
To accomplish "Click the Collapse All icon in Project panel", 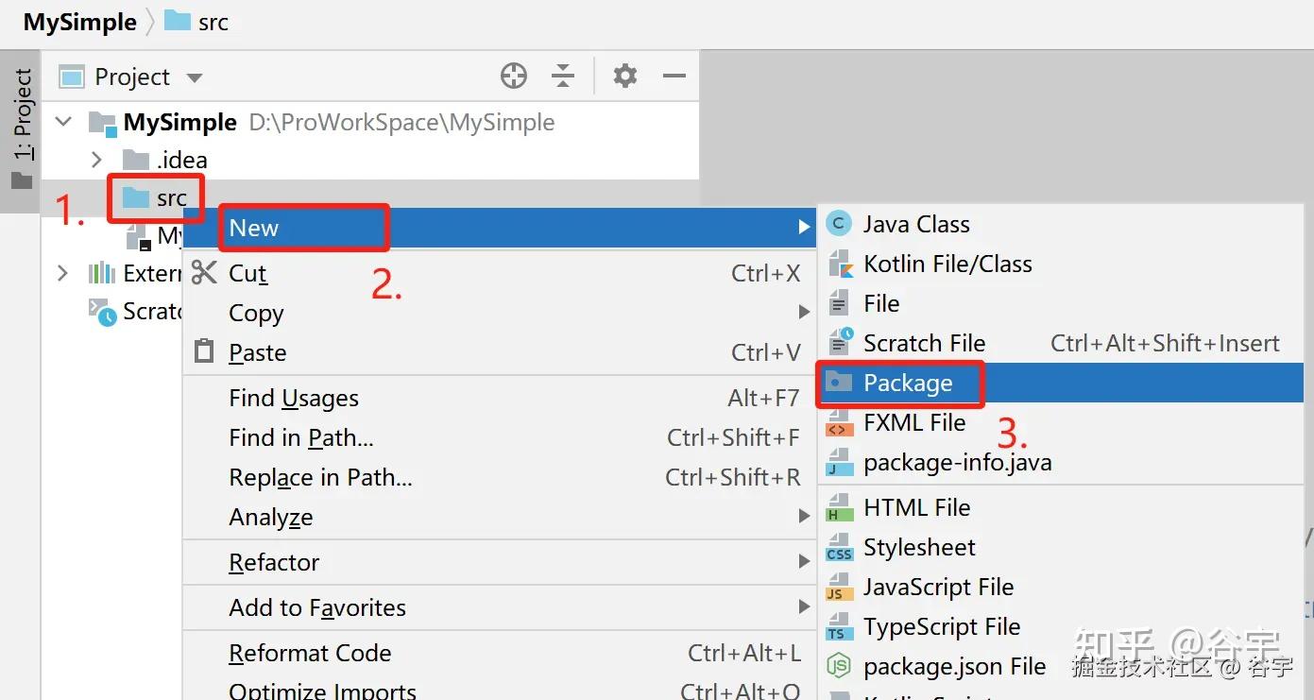I will click(x=563, y=77).
